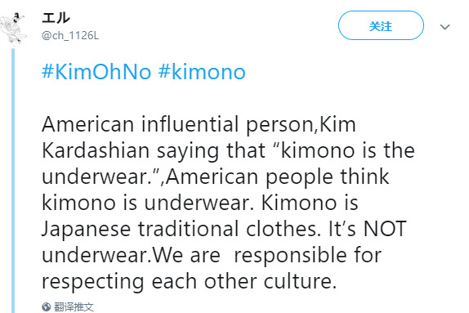469x313 pixels.
Task: Open the エル profile avatar picture
Action: 13,28
